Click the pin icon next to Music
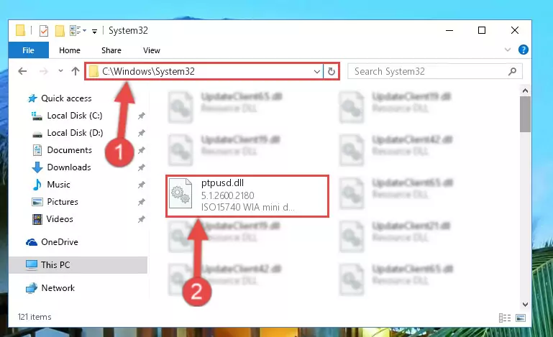 [142, 185]
